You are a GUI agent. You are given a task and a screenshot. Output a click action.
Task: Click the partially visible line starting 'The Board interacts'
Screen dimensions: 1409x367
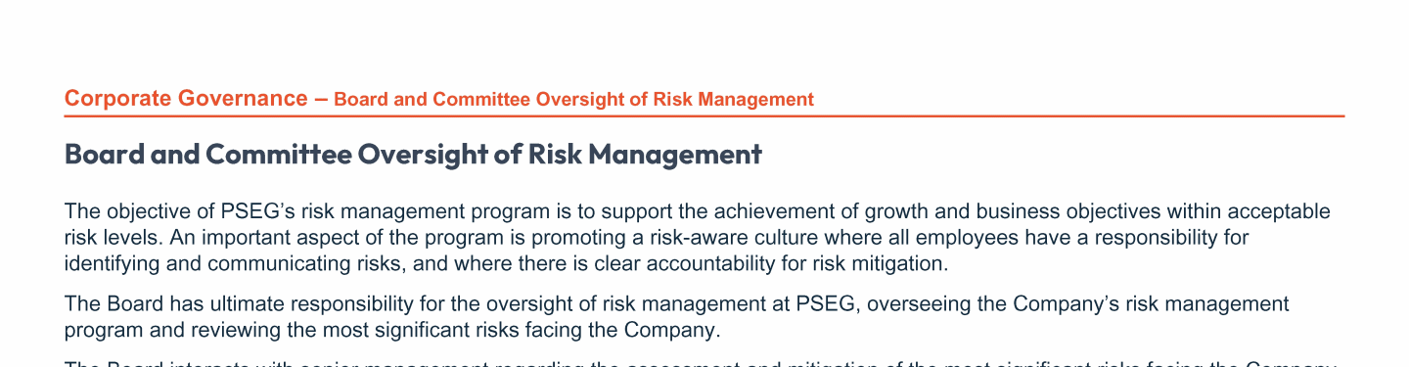click(700, 362)
